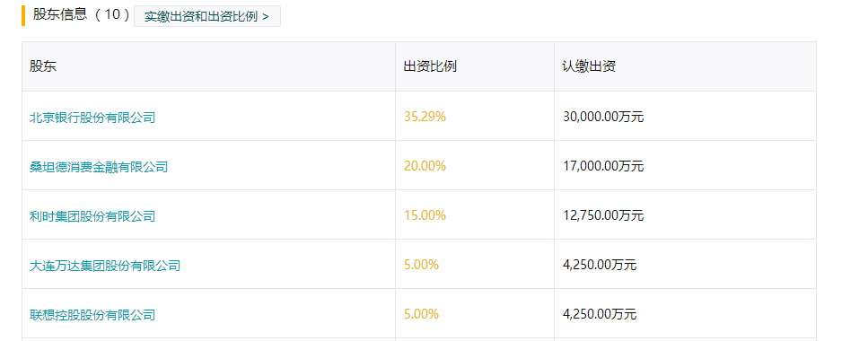Screen dimensions: 842x341
Task: Open 联想控股股份有限公司 shareholder link
Action: (x=92, y=315)
